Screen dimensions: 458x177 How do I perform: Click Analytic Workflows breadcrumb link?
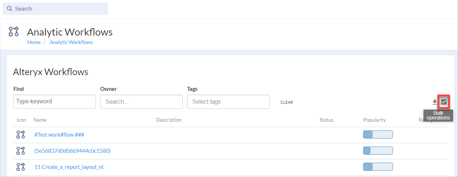pos(71,42)
